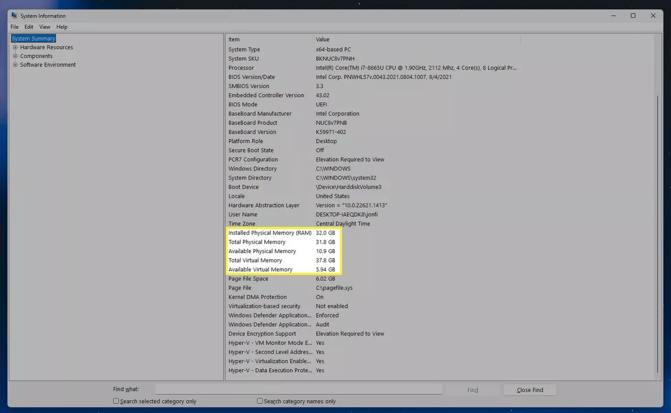The image size is (671, 413).
Task: Click the System Information app icon in title bar
Action: click(x=15, y=16)
